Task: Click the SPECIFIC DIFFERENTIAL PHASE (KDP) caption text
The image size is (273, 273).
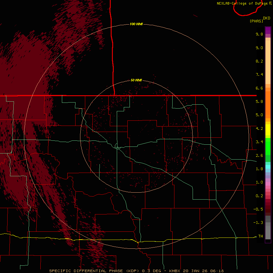Action: tap(94, 271)
